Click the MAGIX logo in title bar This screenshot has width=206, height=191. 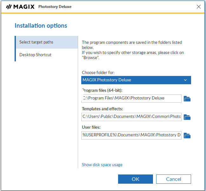click(x=20, y=7)
